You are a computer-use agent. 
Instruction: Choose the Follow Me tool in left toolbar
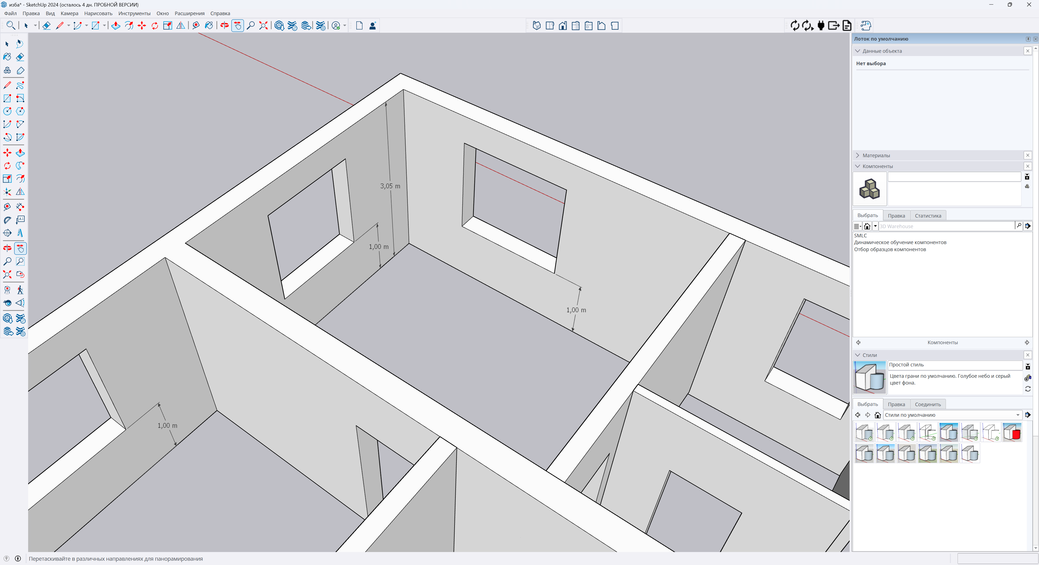(x=20, y=166)
